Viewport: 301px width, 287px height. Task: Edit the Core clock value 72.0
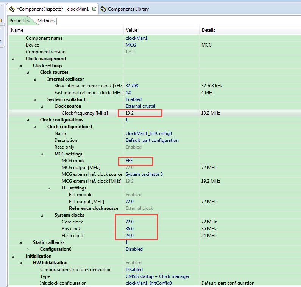click(129, 222)
